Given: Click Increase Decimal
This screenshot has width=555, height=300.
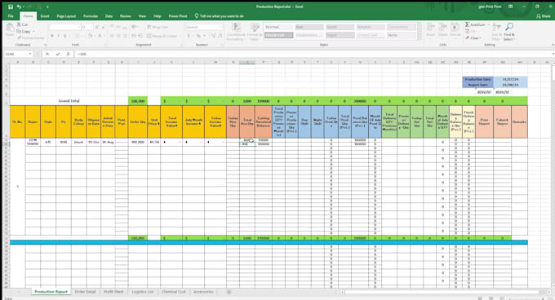Looking at the screenshot, I should click(214, 36).
